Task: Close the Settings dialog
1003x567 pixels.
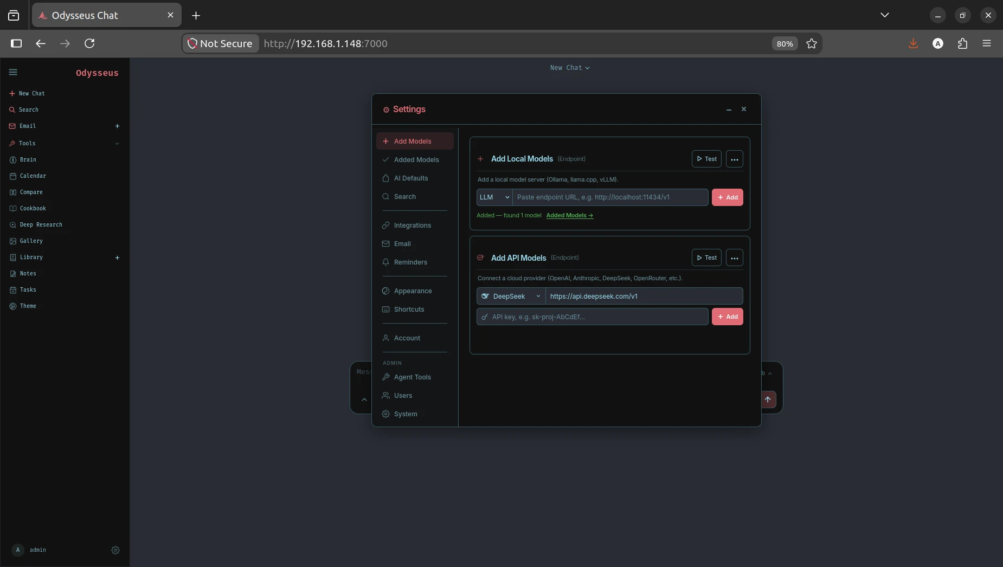Action: 744,109
